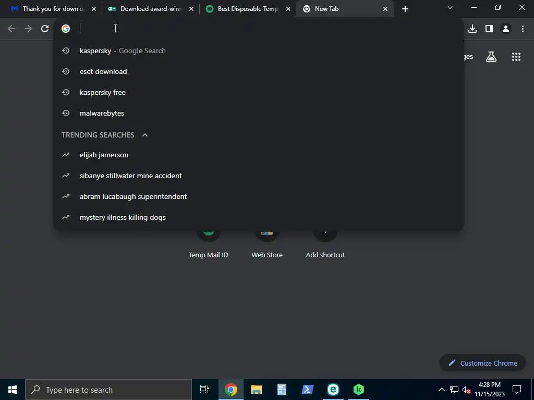Open the Google apps grid icon
Image resolution: width=534 pixels, height=400 pixels.
tap(516, 57)
